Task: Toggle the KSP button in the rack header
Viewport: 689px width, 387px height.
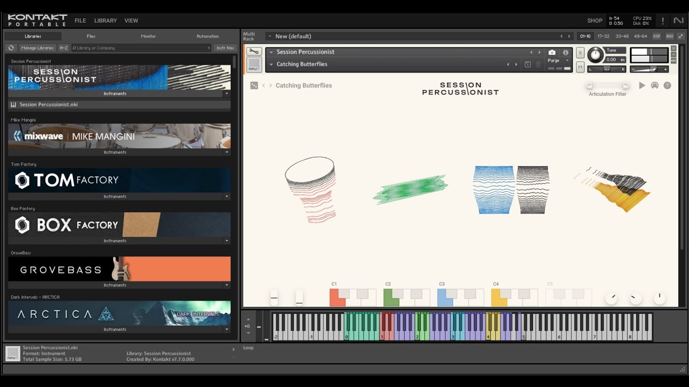Action: click(x=657, y=36)
